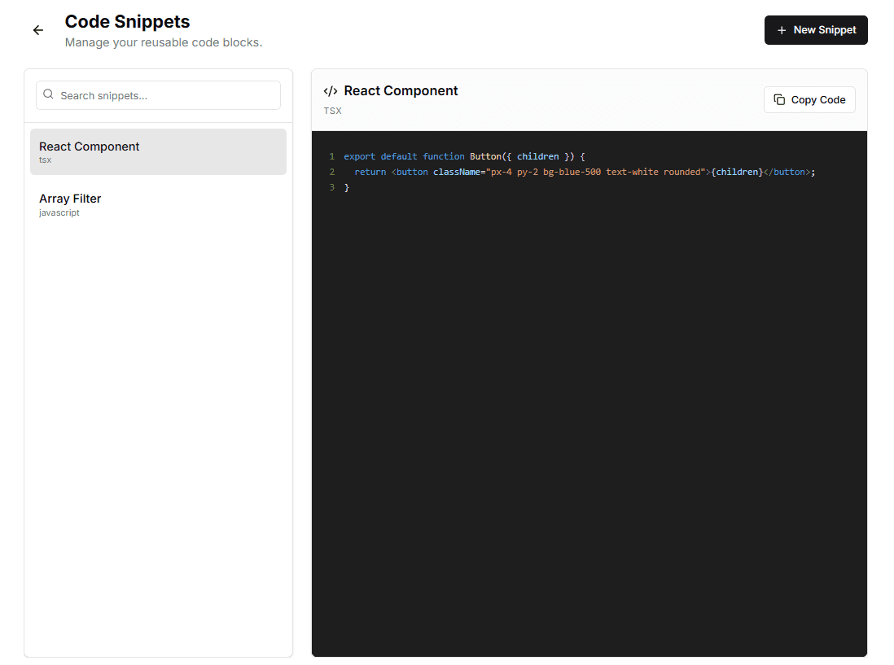The width and height of the screenshot is (894, 665).
Task: Click line number 1 in the code view
Action: [x=331, y=156]
